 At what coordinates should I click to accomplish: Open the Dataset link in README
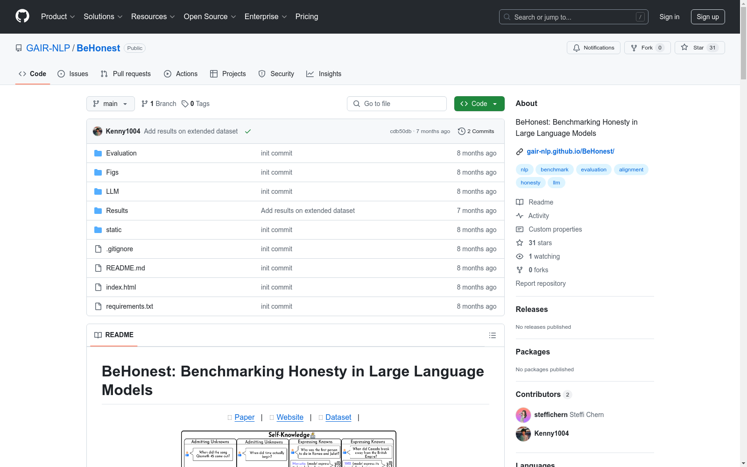tap(338, 417)
